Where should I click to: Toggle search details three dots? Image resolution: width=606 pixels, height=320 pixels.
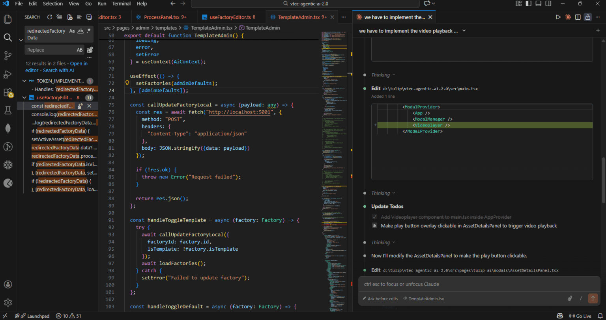(90, 58)
